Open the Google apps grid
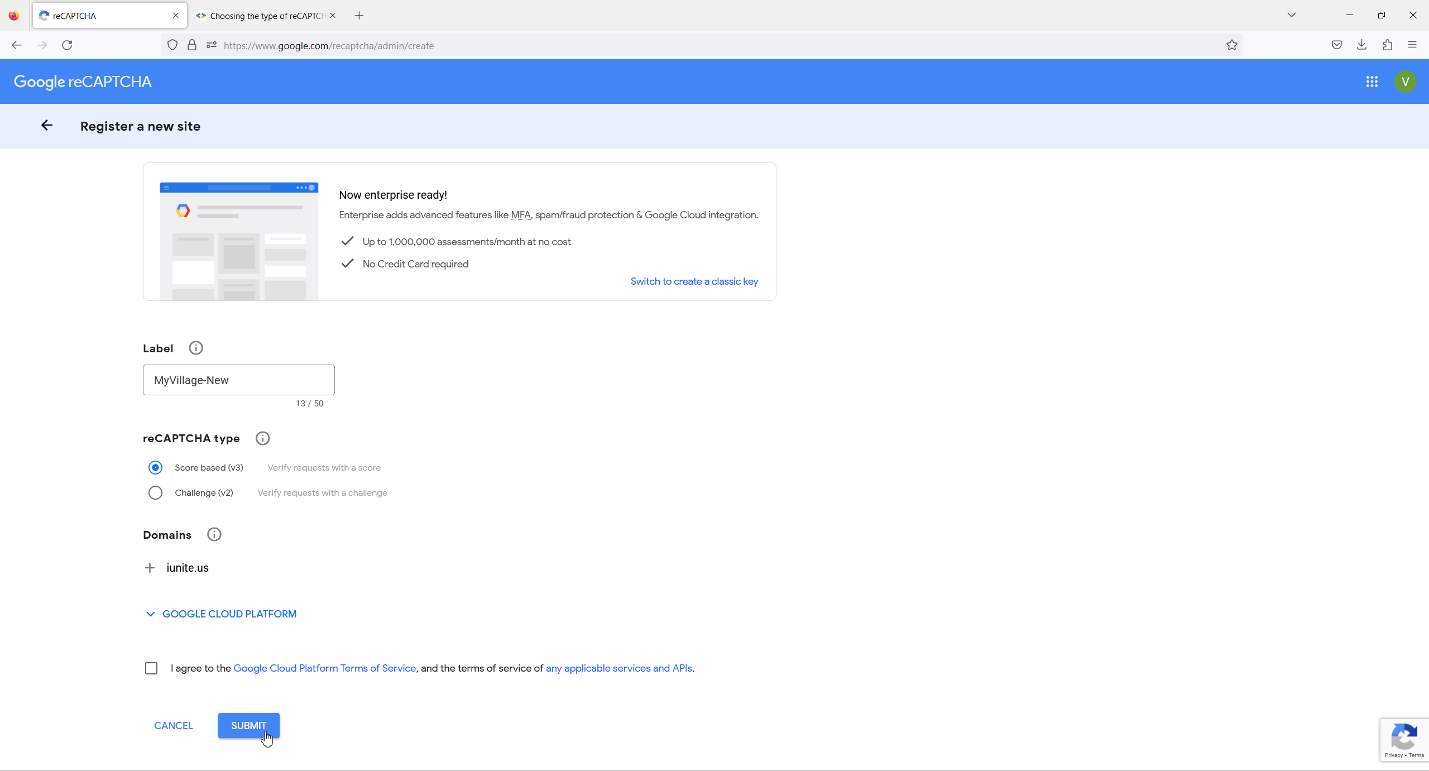The width and height of the screenshot is (1429, 771). tap(1372, 82)
